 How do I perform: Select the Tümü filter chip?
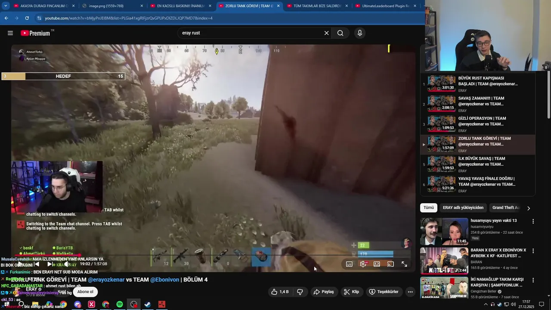click(x=429, y=208)
